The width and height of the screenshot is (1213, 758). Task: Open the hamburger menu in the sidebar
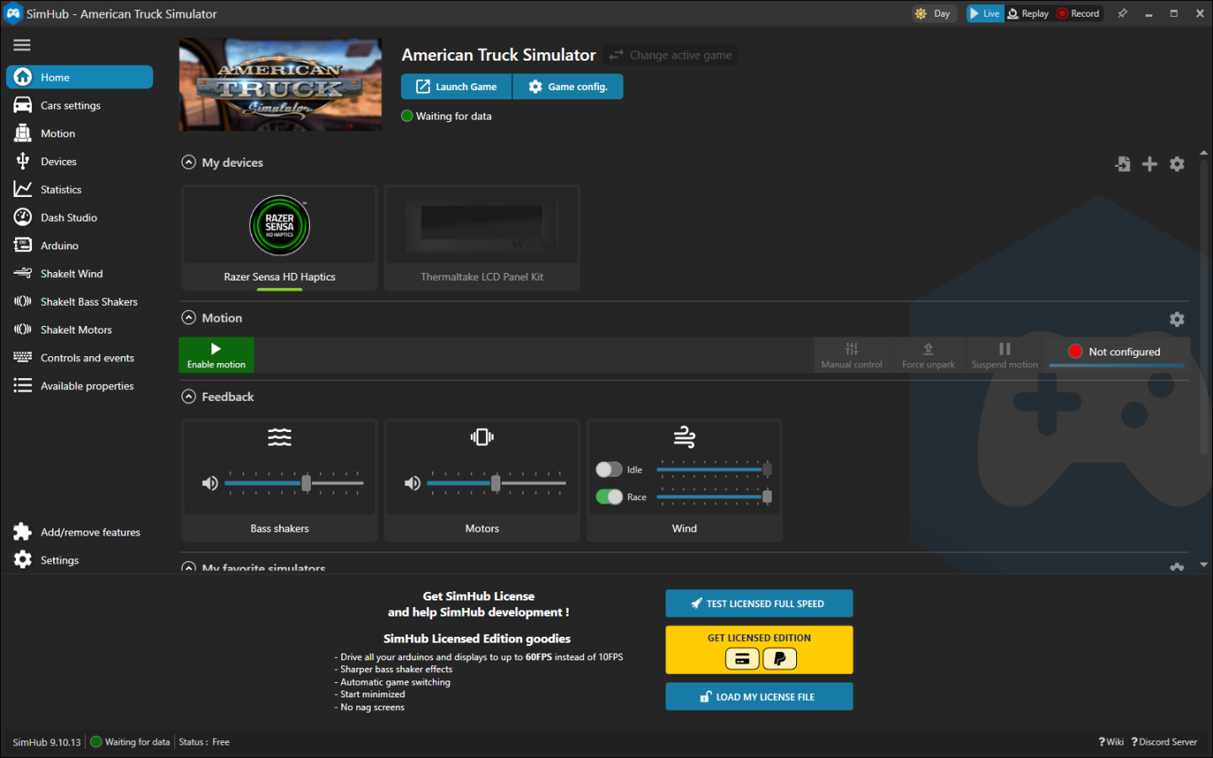pyautogui.click(x=22, y=45)
